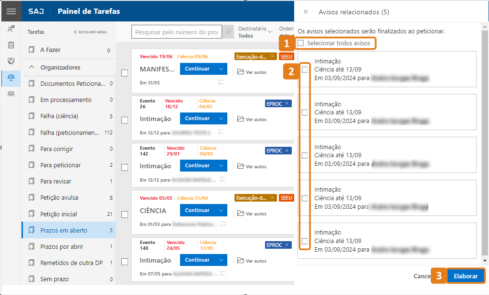Image resolution: width=489 pixels, height=295 pixels.
Task: Open Ver autos on the Evento 148 card
Action: (x=252, y=261)
